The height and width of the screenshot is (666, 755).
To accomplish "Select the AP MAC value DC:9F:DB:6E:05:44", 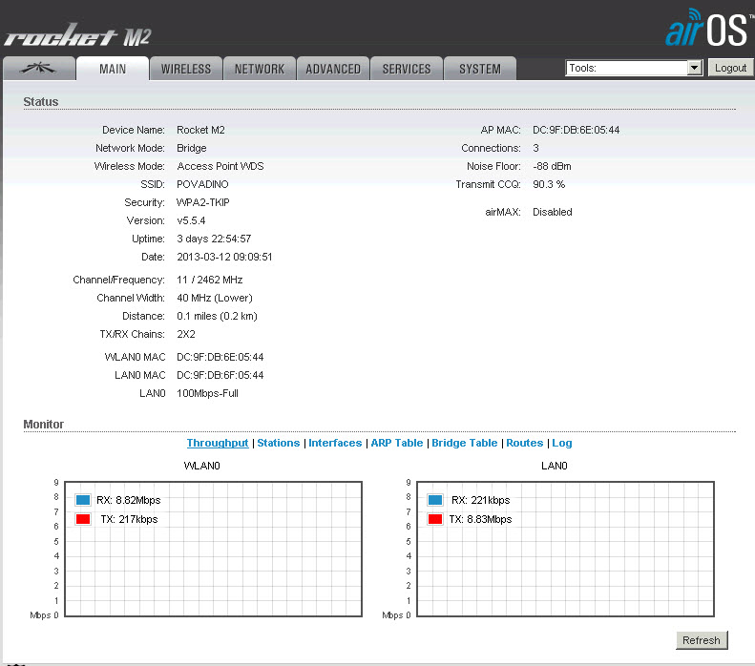I will (x=576, y=130).
